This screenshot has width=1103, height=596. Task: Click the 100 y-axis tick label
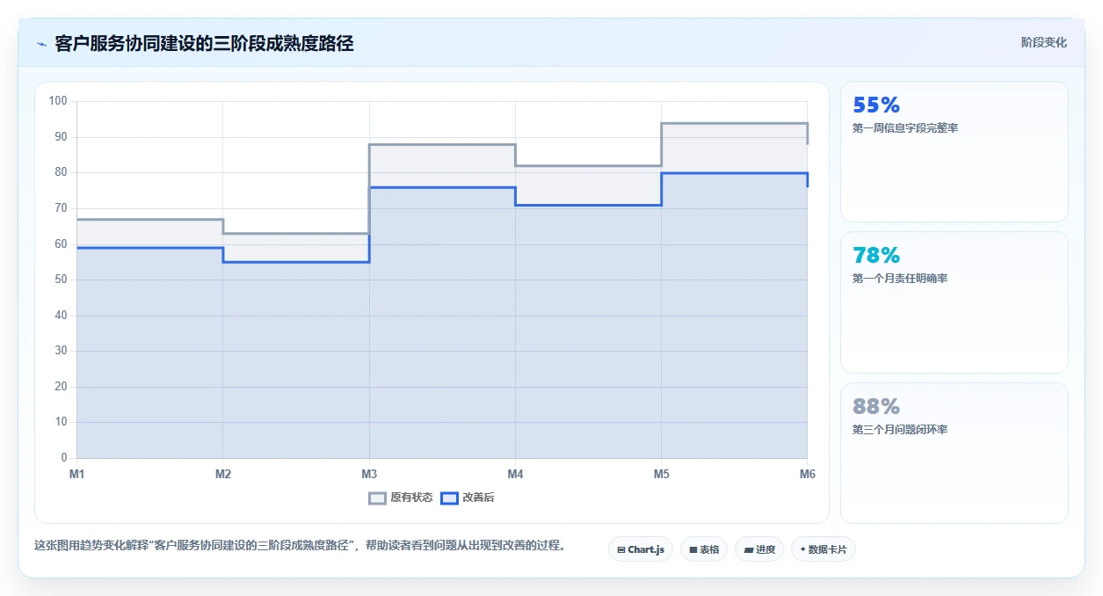click(x=58, y=101)
